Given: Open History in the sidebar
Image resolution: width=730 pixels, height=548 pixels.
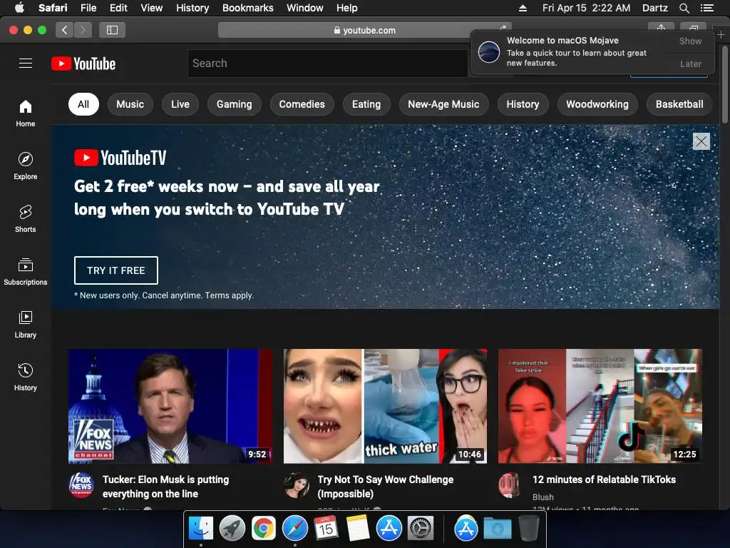Looking at the screenshot, I should click(x=25, y=377).
